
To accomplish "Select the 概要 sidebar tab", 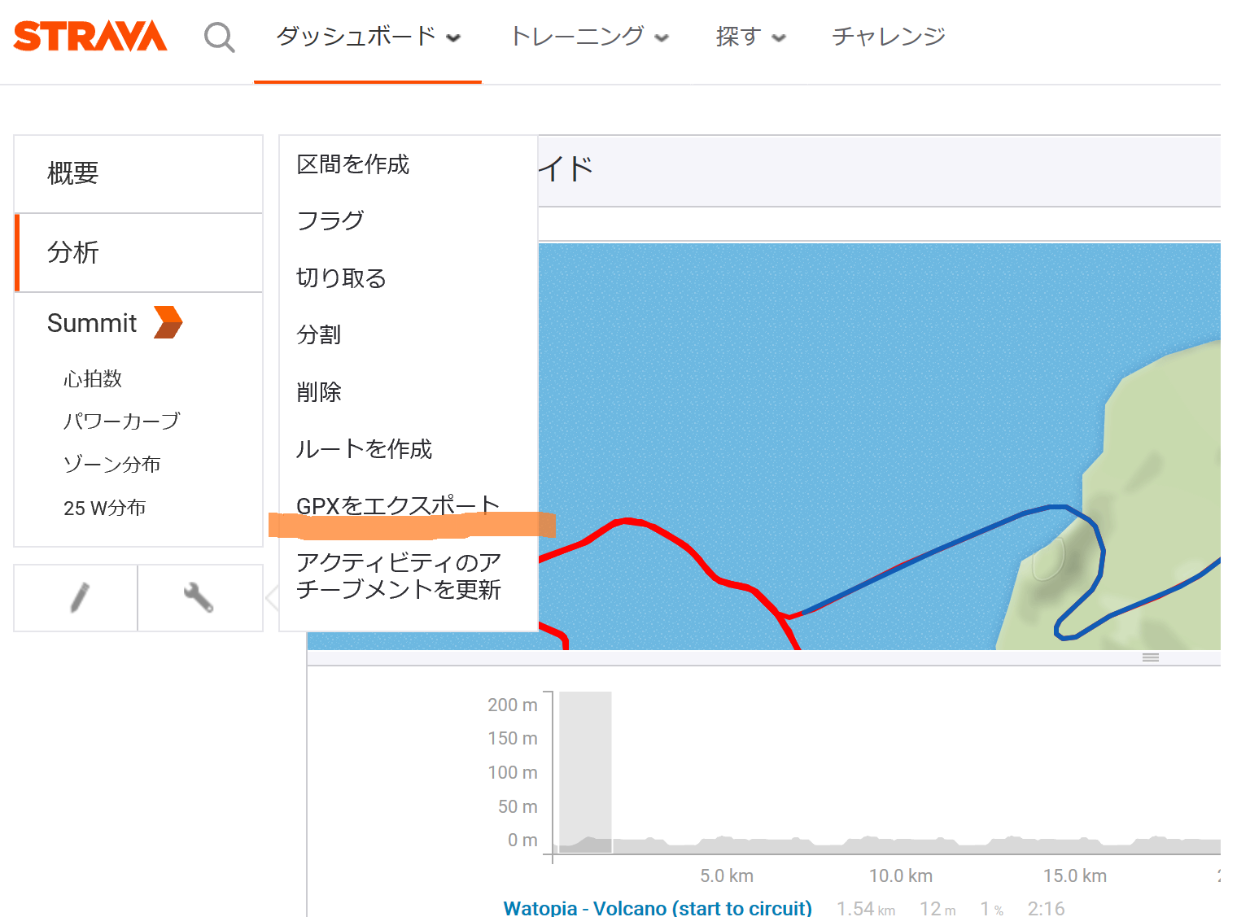I will click(x=138, y=173).
